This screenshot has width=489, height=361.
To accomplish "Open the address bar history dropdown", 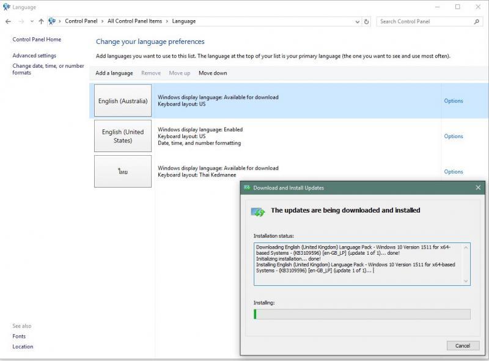I will coord(358,21).
